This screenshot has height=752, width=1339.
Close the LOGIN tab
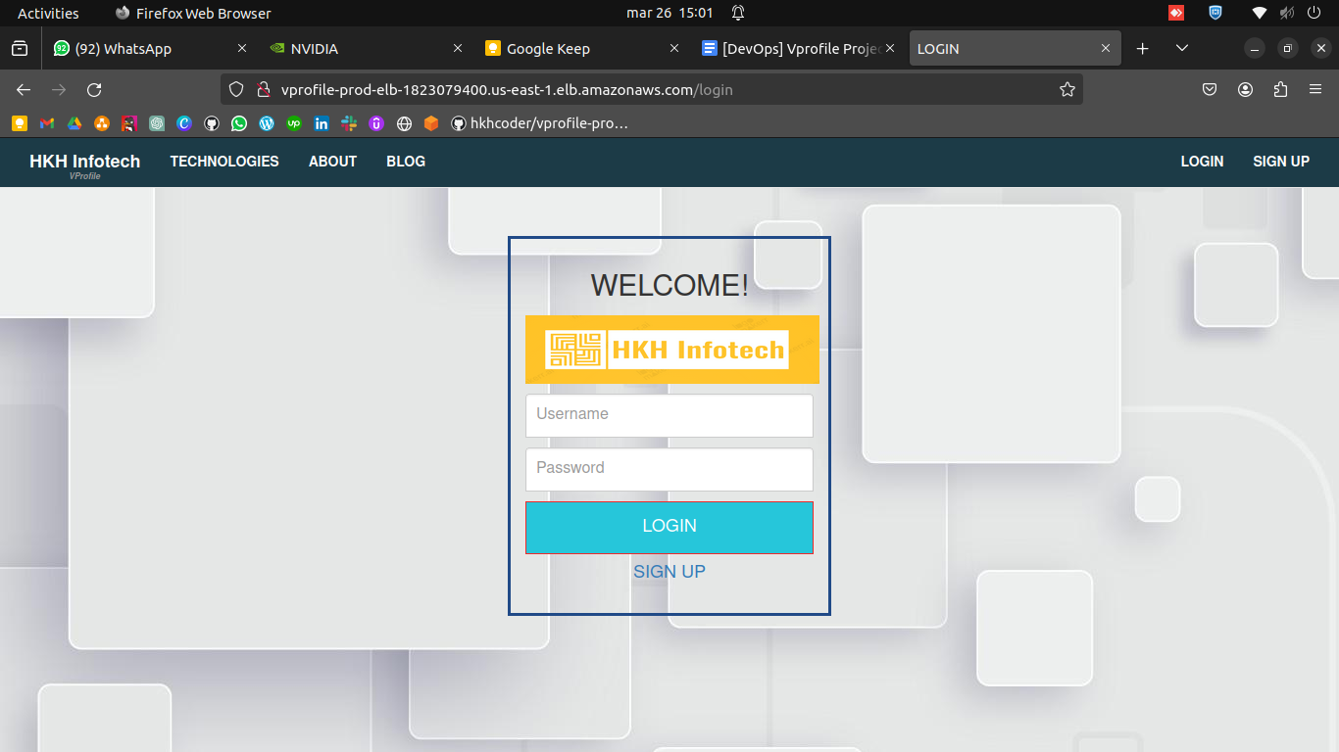tap(1106, 48)
